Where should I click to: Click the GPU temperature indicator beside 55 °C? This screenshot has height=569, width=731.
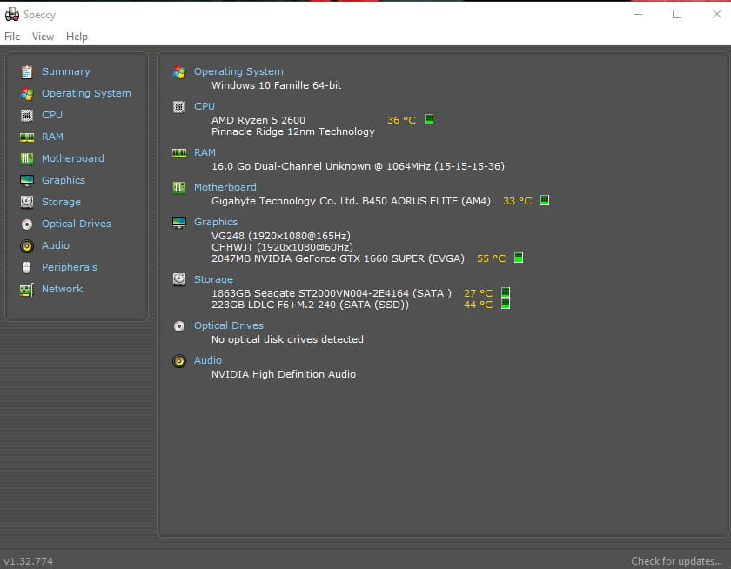(519, 258)
